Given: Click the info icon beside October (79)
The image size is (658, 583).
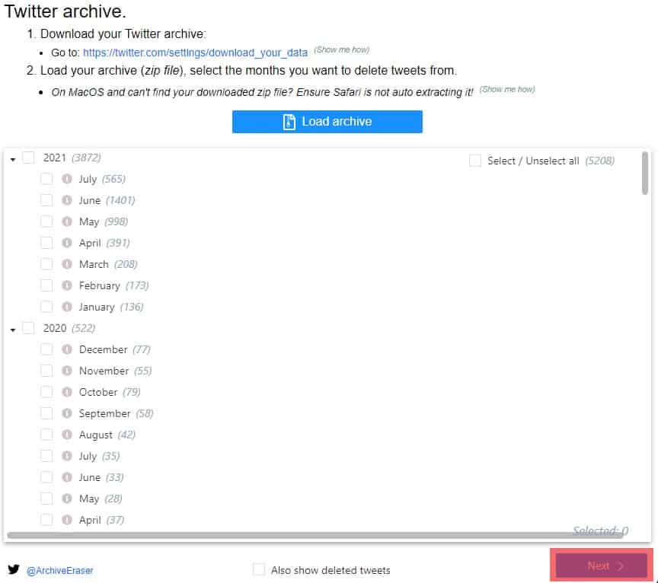Looking at the screenshot, I should point(67,392).
